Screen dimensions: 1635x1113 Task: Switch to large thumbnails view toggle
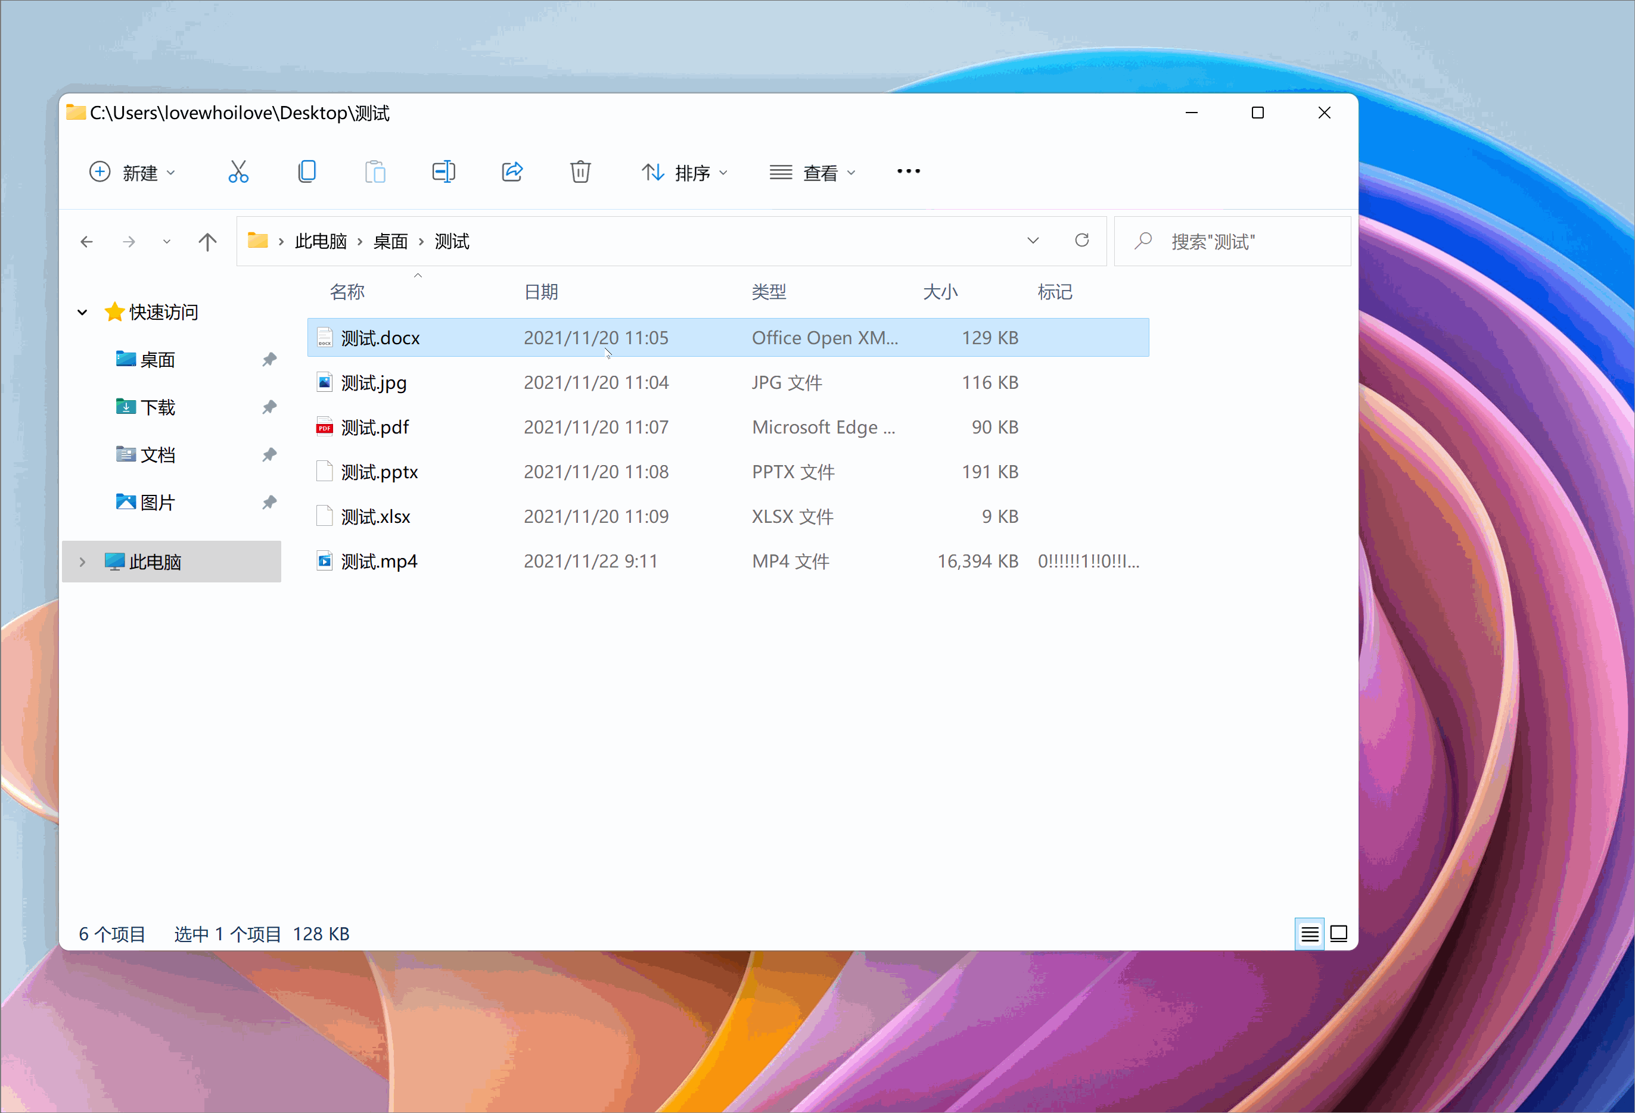tap(1339, 934)
